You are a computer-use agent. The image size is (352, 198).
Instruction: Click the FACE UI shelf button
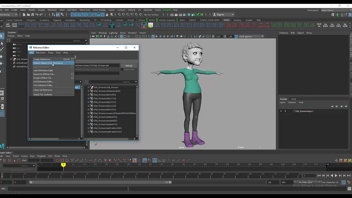[319, 25]
